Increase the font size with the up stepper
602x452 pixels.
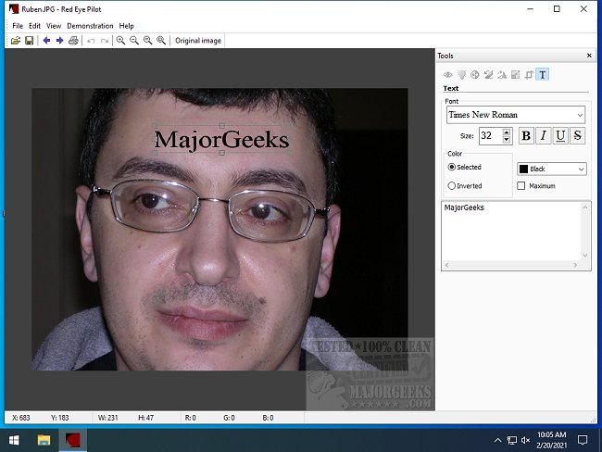pyautogui.click(x=507, y=132)
